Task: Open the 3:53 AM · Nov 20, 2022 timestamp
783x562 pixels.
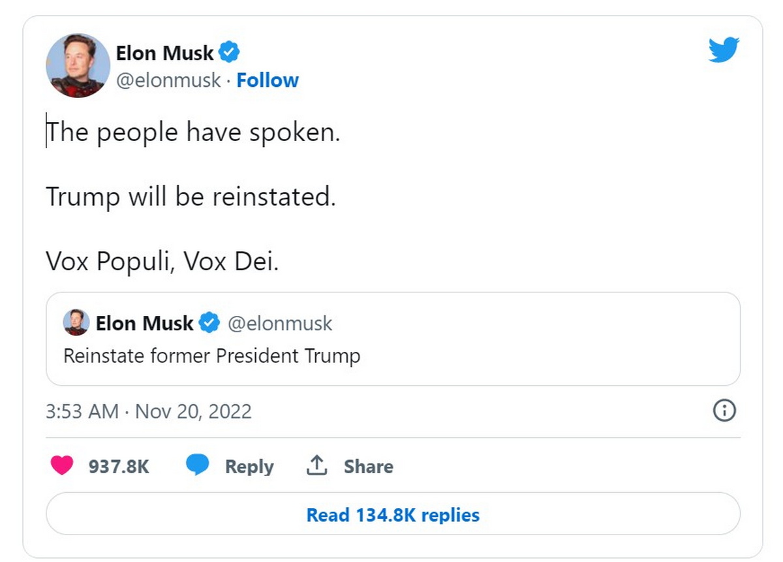Action: [x=149, y=411]
